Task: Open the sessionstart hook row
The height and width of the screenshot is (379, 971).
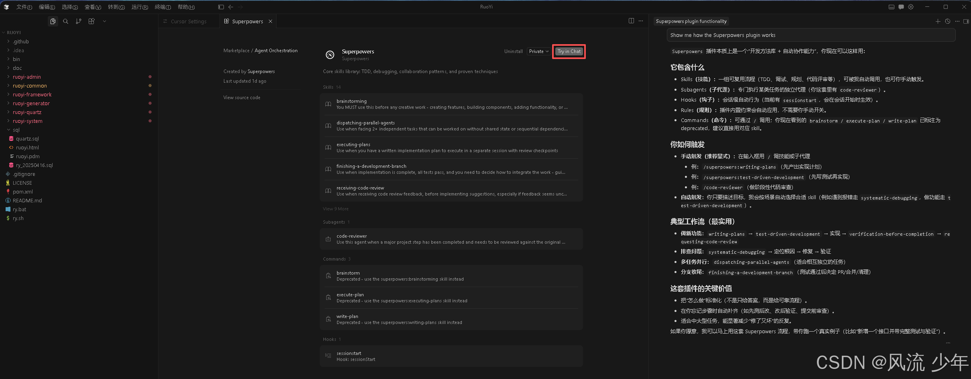Action: click(451, 356)
